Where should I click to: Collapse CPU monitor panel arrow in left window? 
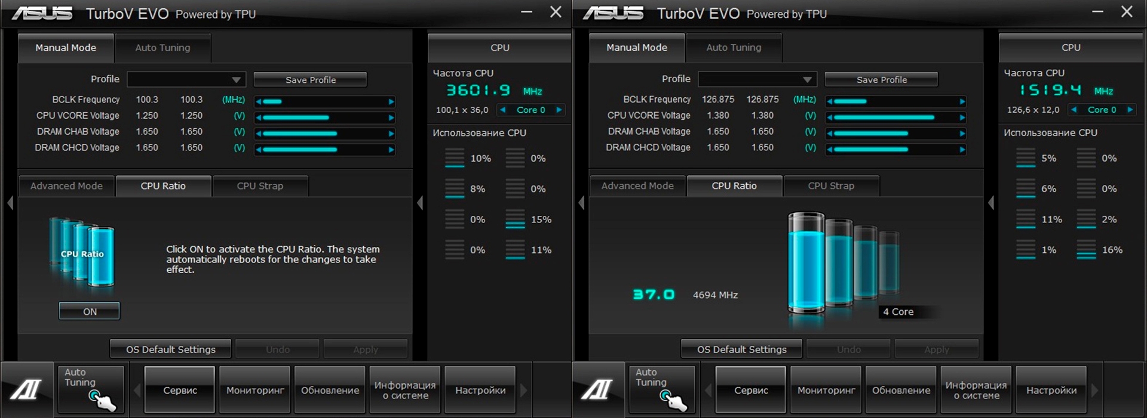tap(420, 203)
